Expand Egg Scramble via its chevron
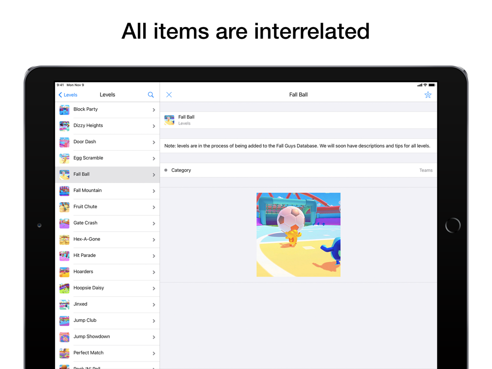This screenshot has height=369, width=492. [x=154, y=158]
